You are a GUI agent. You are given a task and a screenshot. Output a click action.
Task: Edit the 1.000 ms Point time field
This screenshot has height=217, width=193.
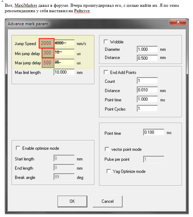coord(147,100)
